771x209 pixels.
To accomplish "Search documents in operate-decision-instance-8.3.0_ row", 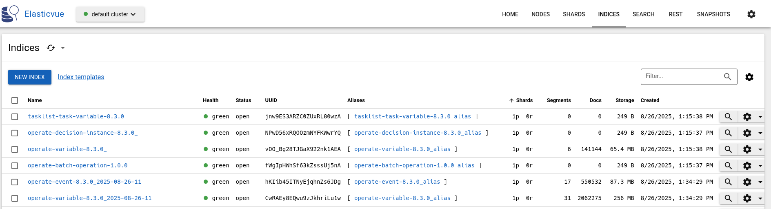I will coord(728,133).
